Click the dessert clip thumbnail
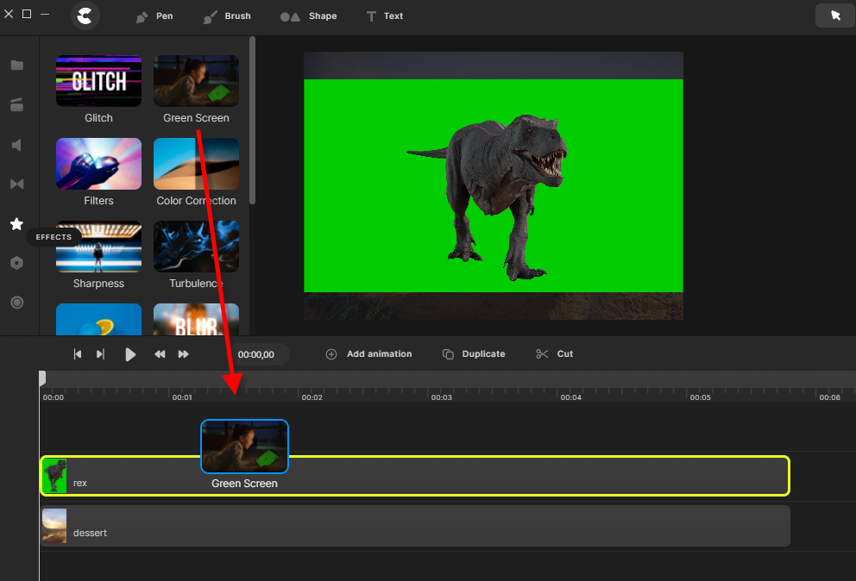Image resolution: width=856 pixels, height=581 pixels. coord(54,526)
